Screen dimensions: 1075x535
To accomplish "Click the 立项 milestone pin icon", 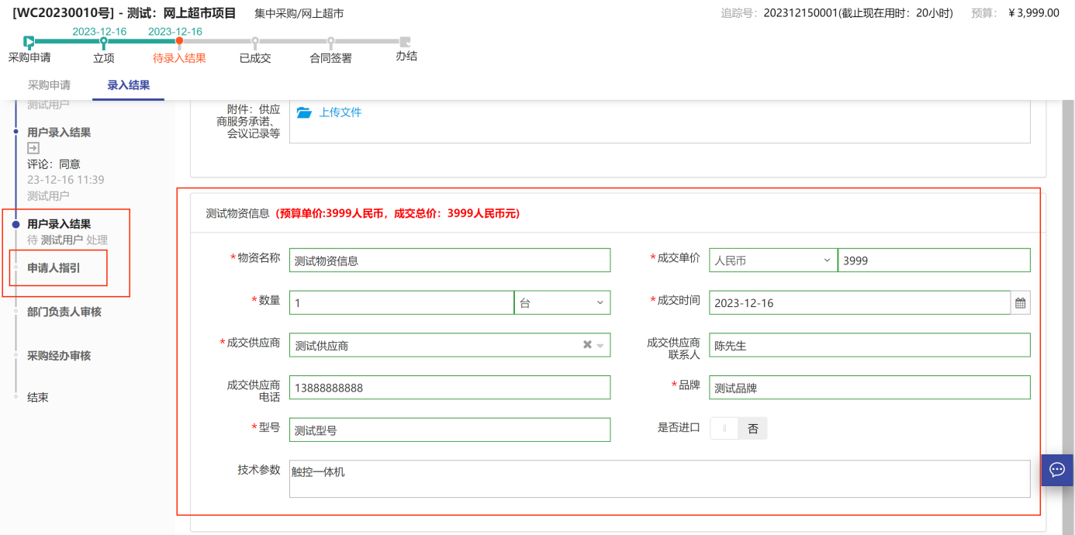I will pyautogui.click(x=104, y=43).
